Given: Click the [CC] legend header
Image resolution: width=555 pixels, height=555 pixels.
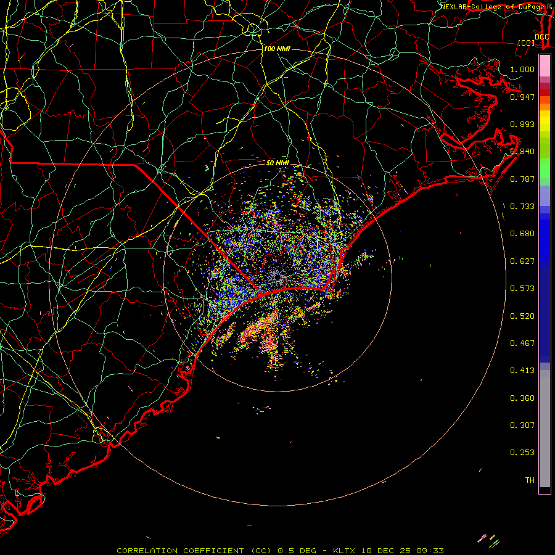Looking at the screenshot, I should pyautogui.click(x=527, y=43).
